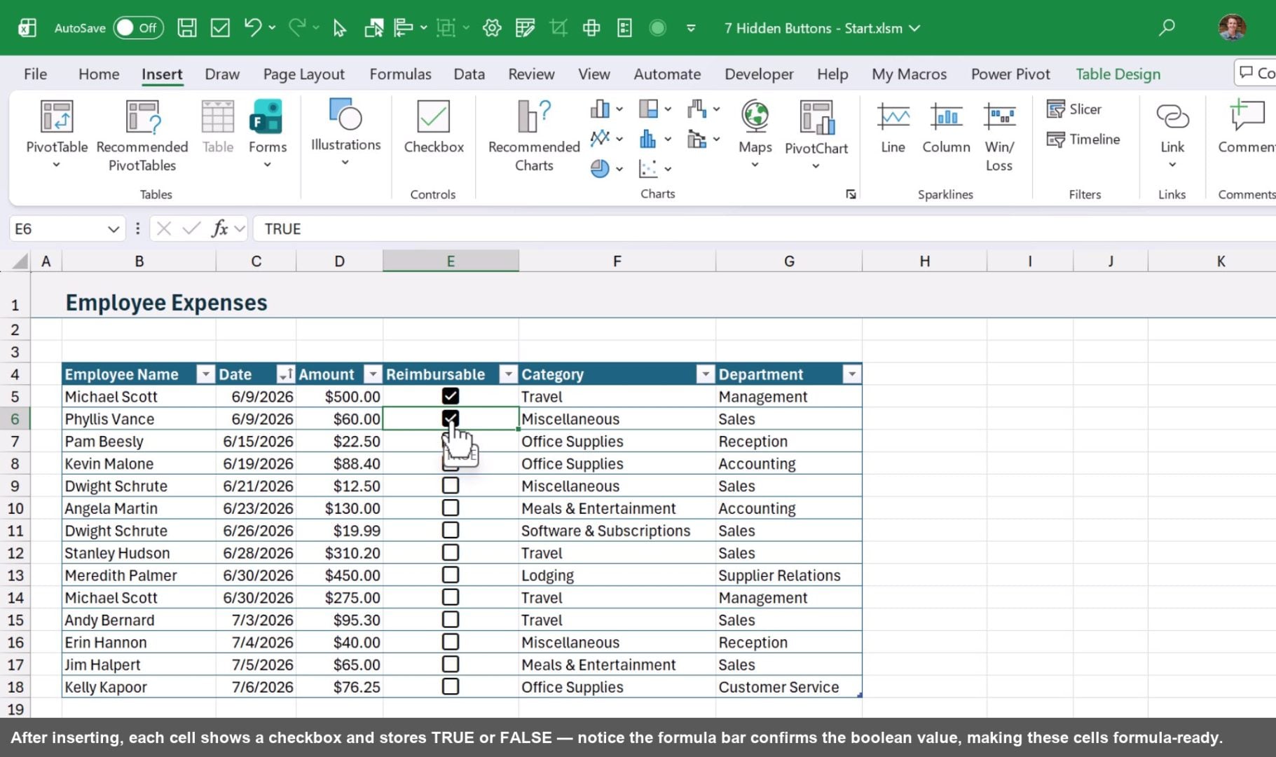Open the Reimbursable filter dropdown
Image resolution: width=1276 pixels, height=757 pixels.
[509, 374]
